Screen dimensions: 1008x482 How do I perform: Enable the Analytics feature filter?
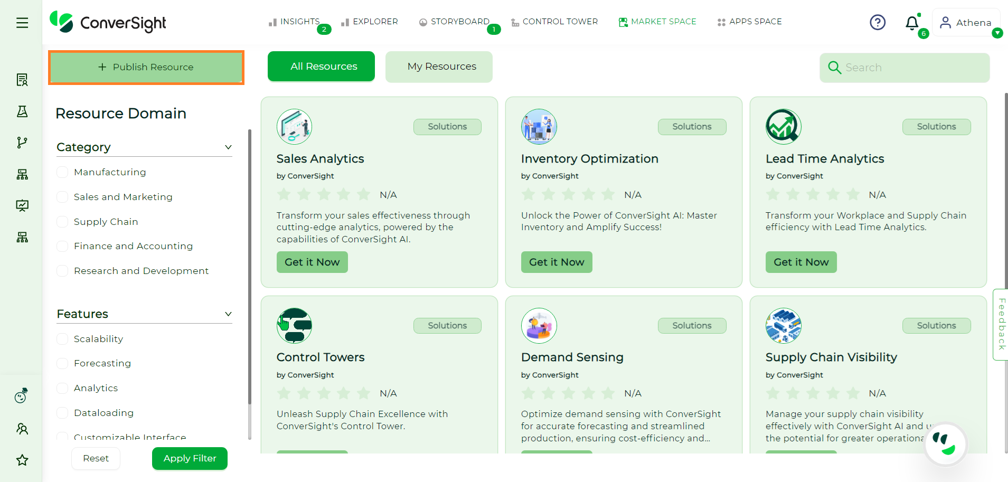[62, 388]
